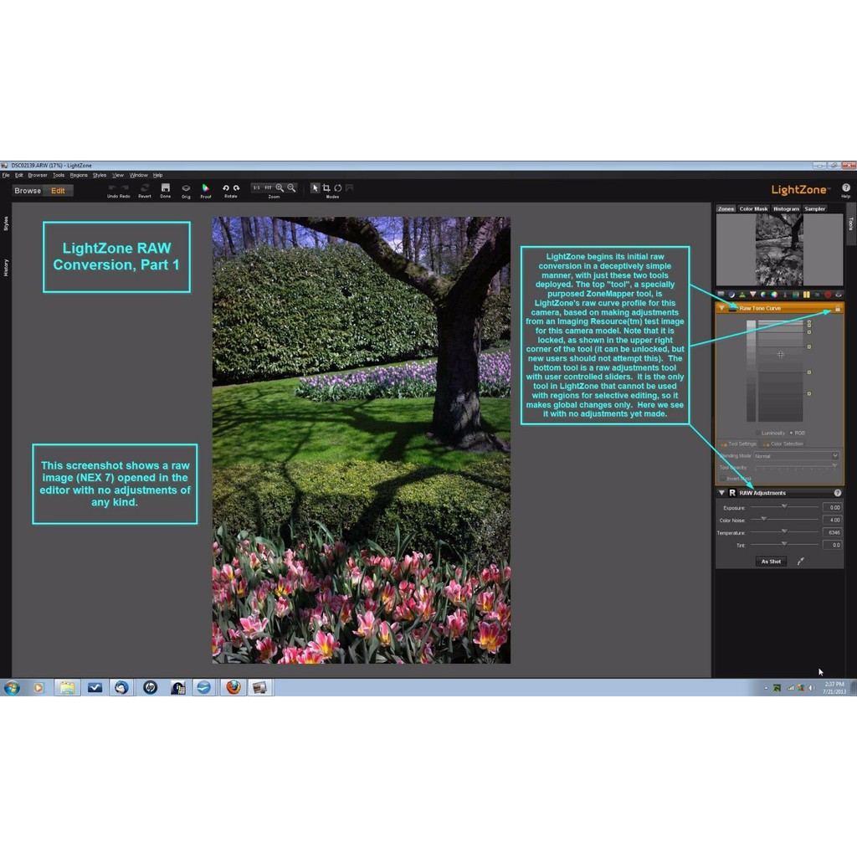Image resolution: width=857 pixels, height=857 pixels.
Task: Open the Blending Mode dropdown
Action: (795, 455)
